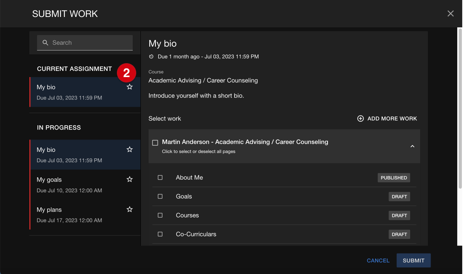
Task: Check the Goals page checkbox
Action: point(160,197)
